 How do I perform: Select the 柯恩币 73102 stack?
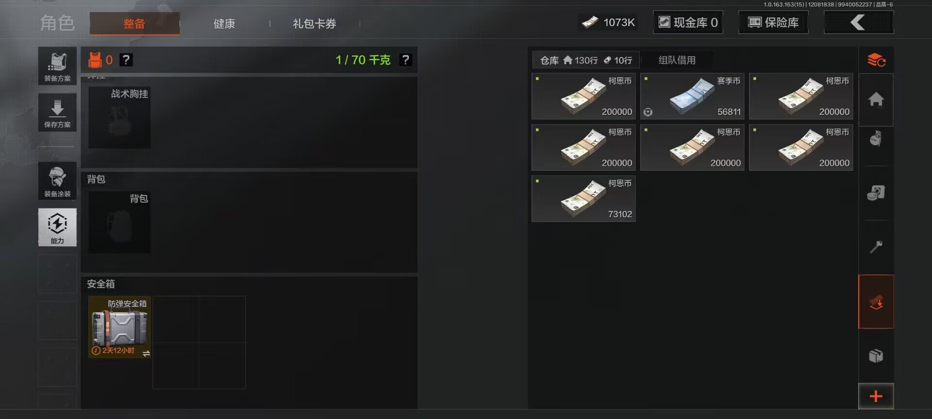[x=583, y=199]
